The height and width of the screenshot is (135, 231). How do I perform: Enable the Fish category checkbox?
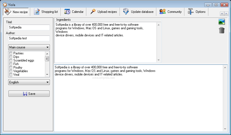(x=11, y=64)
